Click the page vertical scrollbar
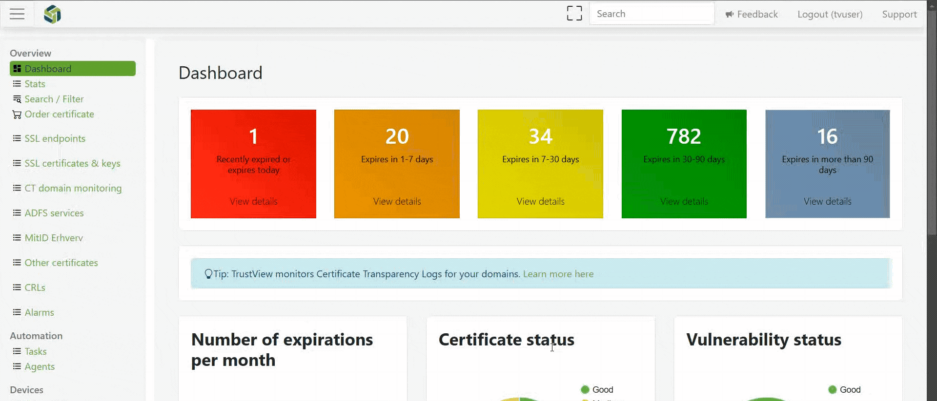 click(932, 122)
